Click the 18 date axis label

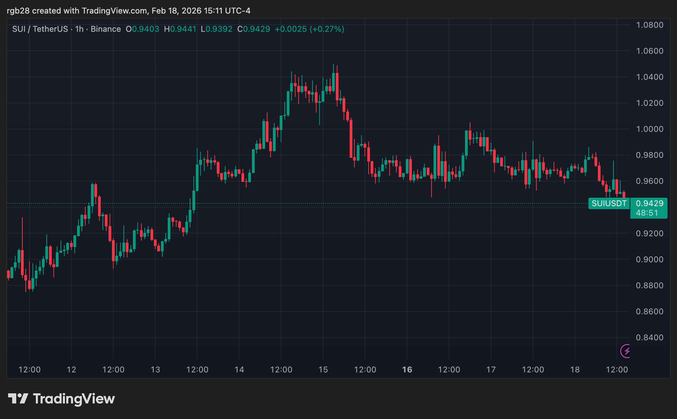tap(575, 370)
